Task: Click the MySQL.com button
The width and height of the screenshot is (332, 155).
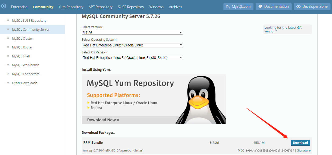Action: (x=238, y=7)
